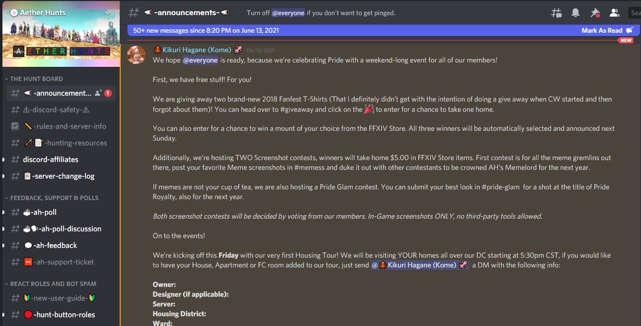
Task: Toggle the member list icon
Action: pos(615,13)
